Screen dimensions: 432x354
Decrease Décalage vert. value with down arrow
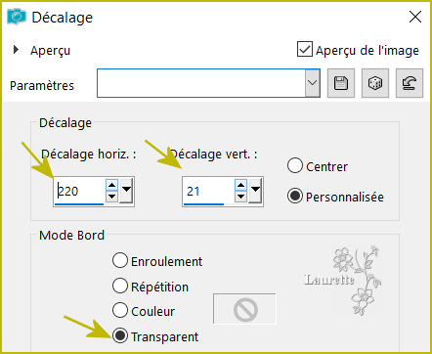[240, 197]
